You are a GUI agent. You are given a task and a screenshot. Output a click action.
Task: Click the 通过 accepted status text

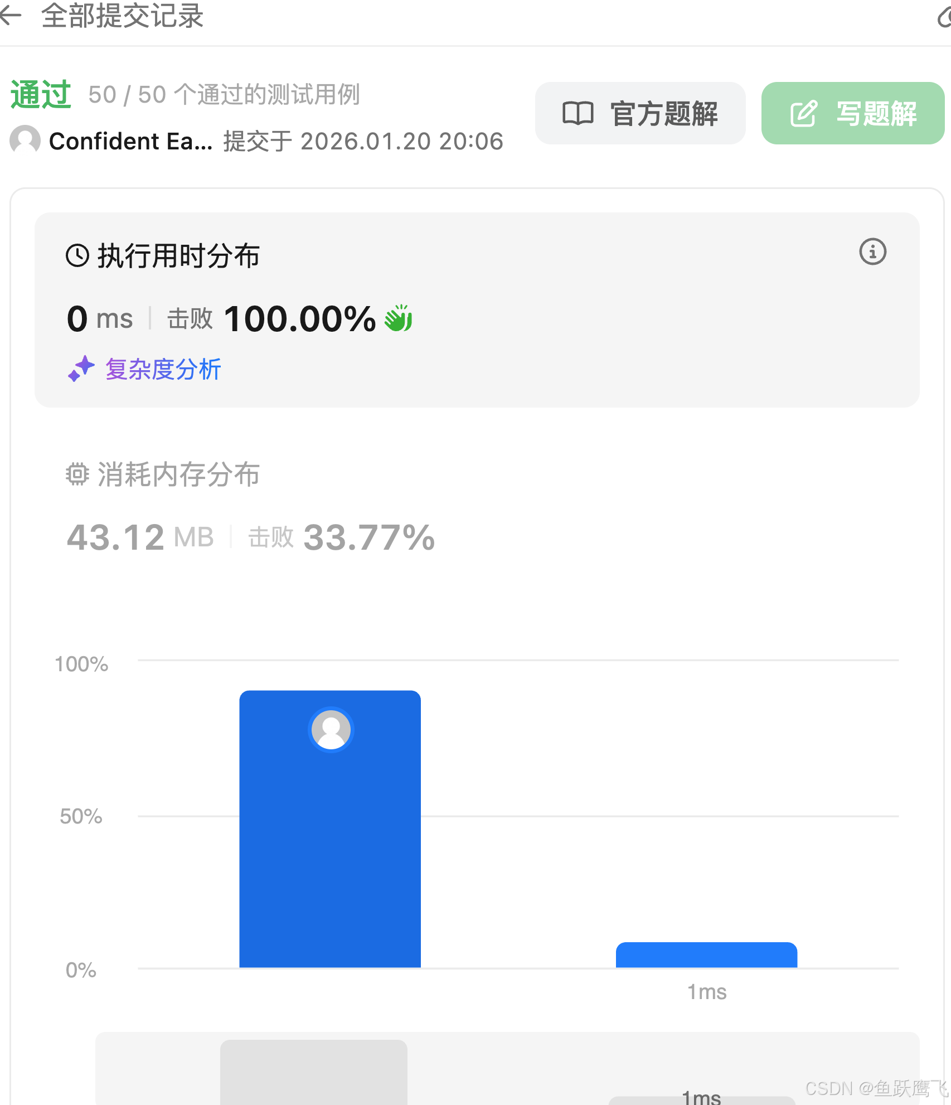(x=41, y=95)
